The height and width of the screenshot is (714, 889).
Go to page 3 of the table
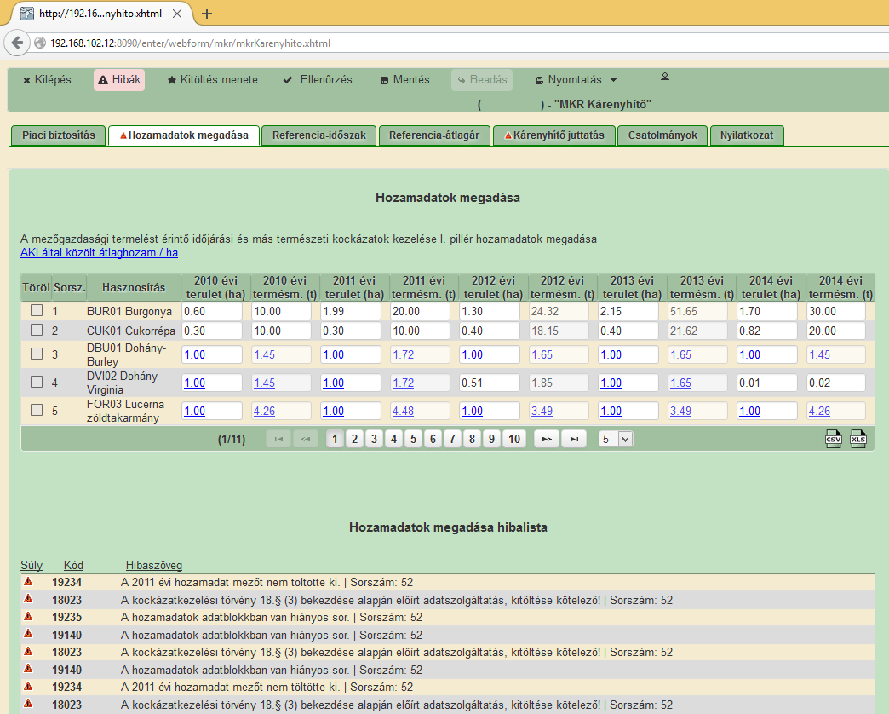pos(374,439)
